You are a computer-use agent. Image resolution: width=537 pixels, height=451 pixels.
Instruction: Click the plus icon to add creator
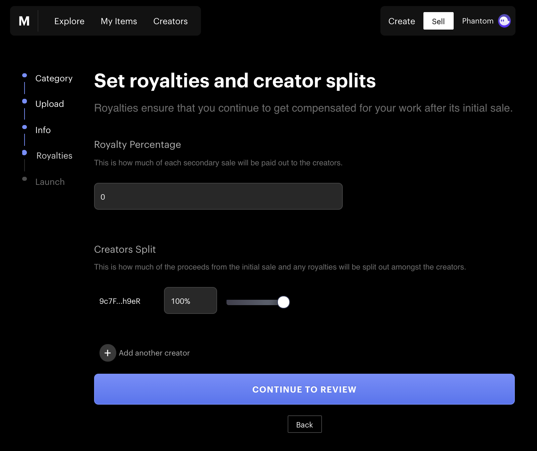[108, 353]
